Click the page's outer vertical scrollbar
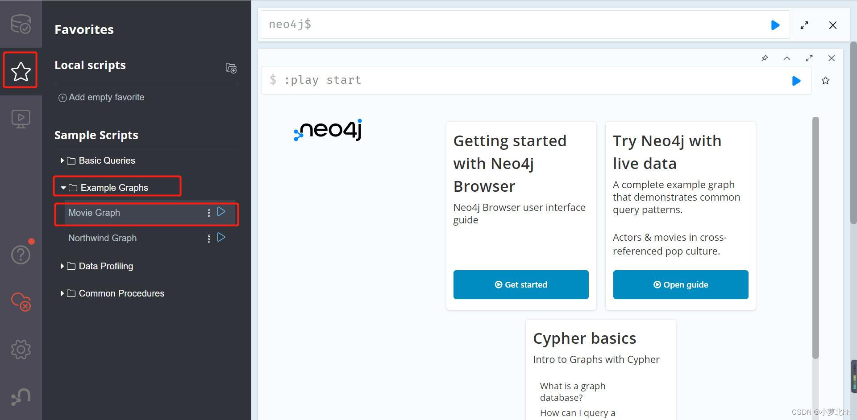Screen dimensions: 857x420 pyautogui.click(x=853, y=133)
